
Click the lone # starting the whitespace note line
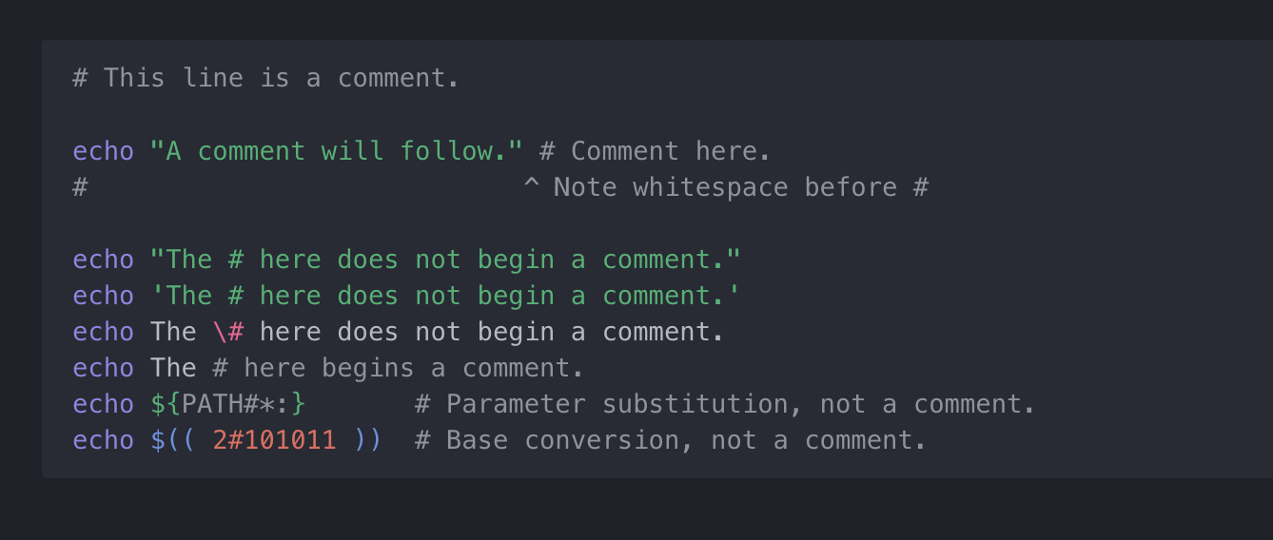tap(80, 187)
